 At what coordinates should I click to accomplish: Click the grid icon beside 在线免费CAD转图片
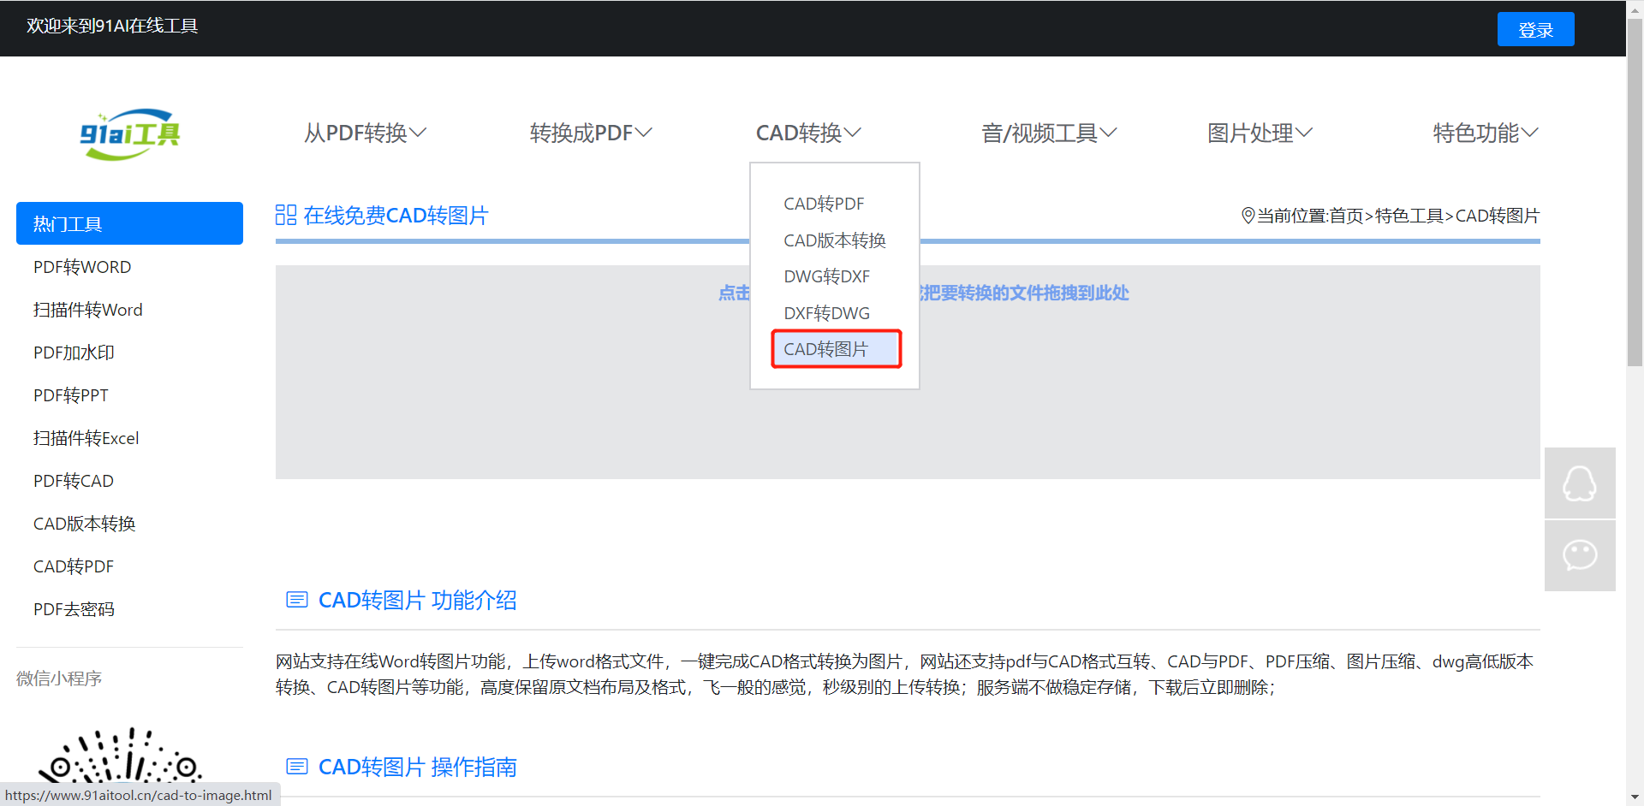point(286,215)
